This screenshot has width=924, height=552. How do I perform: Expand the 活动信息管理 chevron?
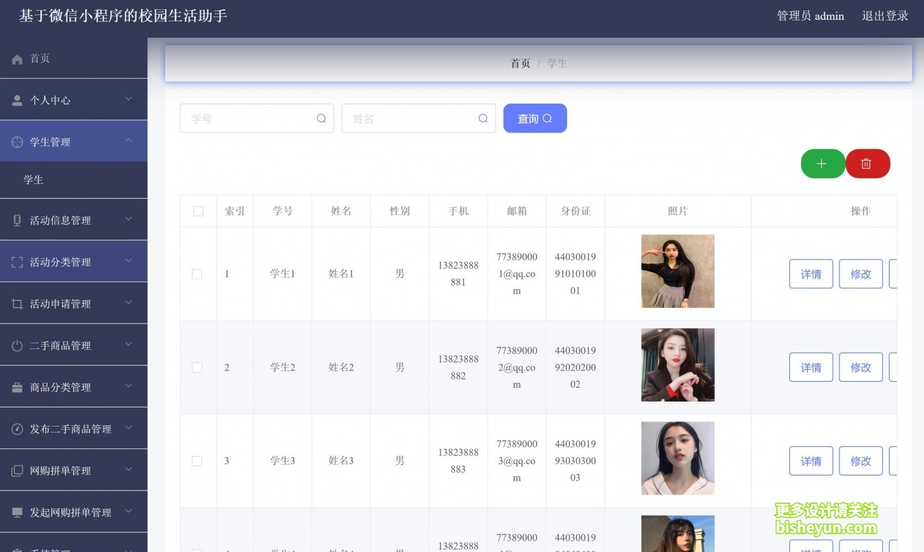[x=129, y=219]
